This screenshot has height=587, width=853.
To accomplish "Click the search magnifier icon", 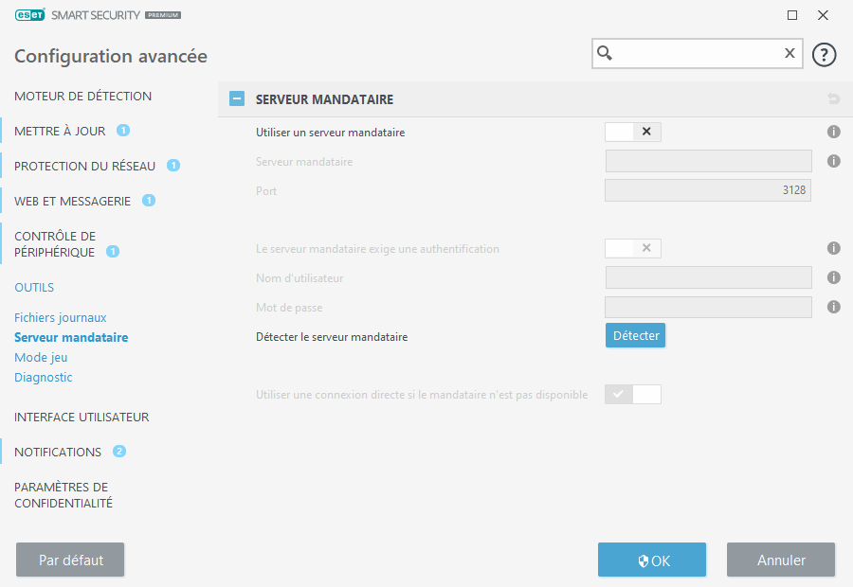I will point(605,53).
